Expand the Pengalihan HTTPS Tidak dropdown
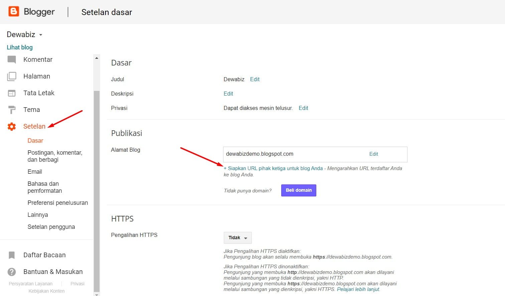 (x=237, y=238)
